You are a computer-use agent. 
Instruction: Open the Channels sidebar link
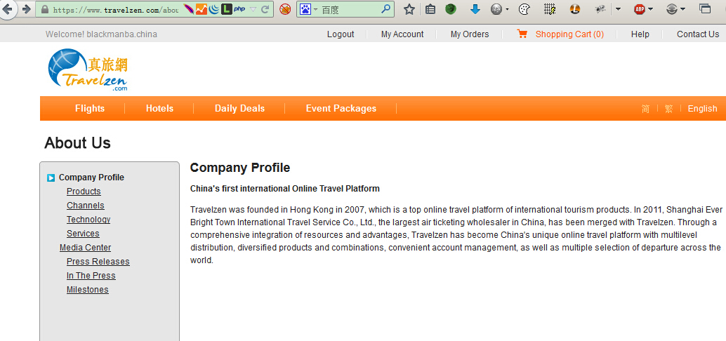(x=85, y=206)
